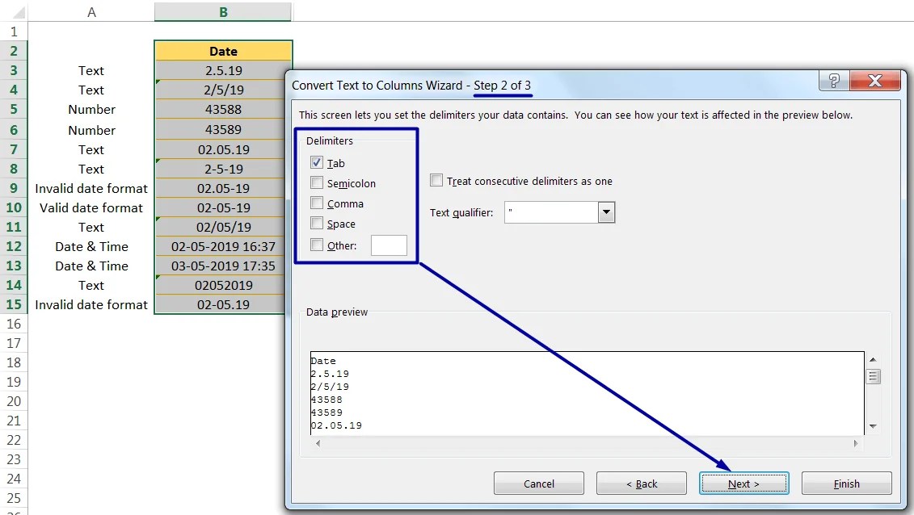914x515 pixels.
Task: Uncheck the Tab delimiter
Action: (317, 162)
